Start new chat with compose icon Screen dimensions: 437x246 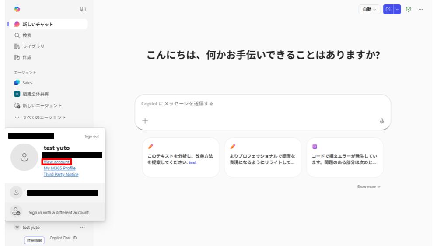point(388,9)
